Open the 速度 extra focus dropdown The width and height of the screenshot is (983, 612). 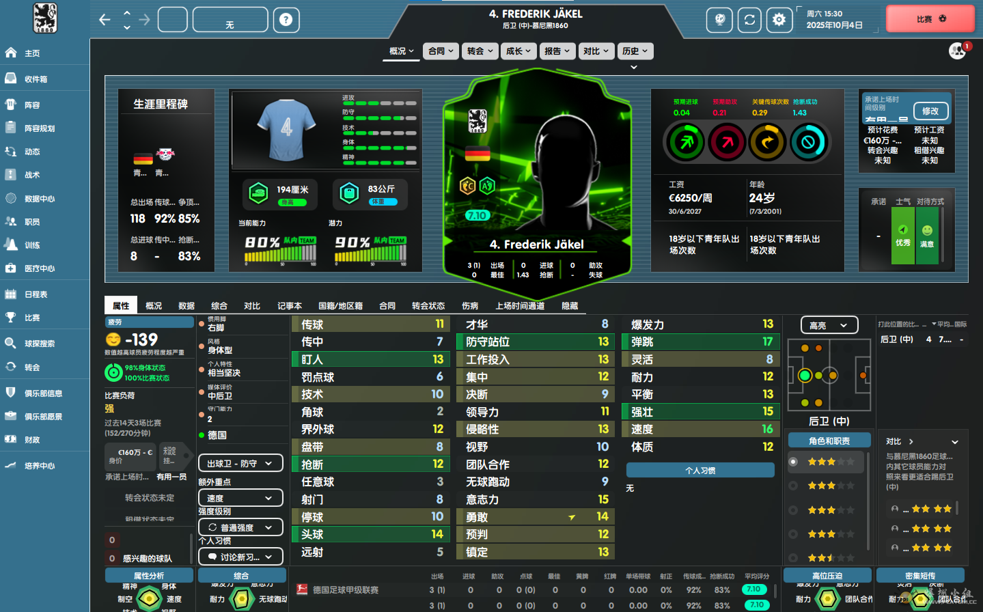pyautogui.click(x=240, y=498)
